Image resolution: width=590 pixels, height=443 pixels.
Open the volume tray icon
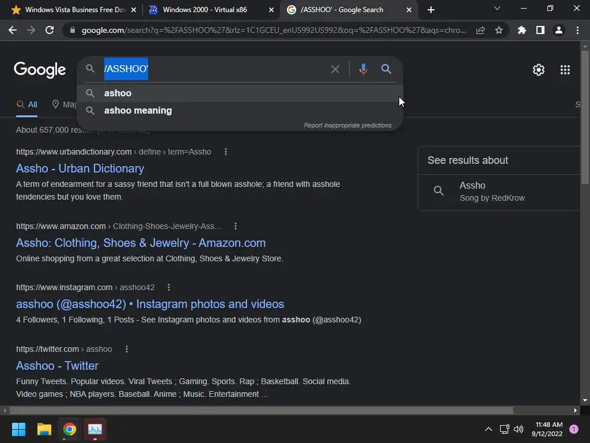(x=519, y=429)
